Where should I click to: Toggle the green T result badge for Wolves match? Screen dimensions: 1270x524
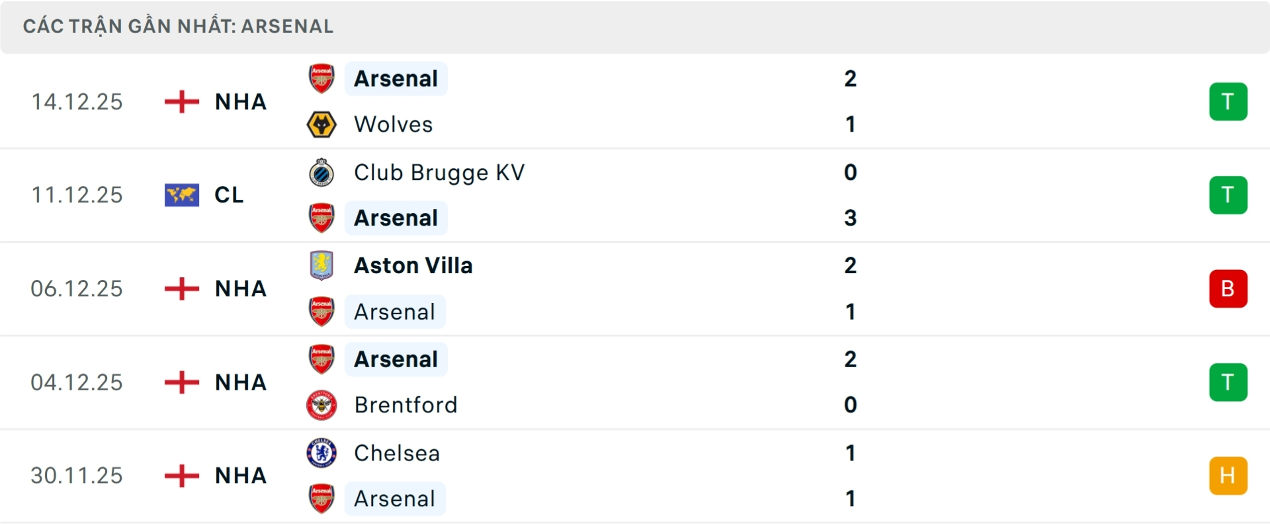point(1228,101)
